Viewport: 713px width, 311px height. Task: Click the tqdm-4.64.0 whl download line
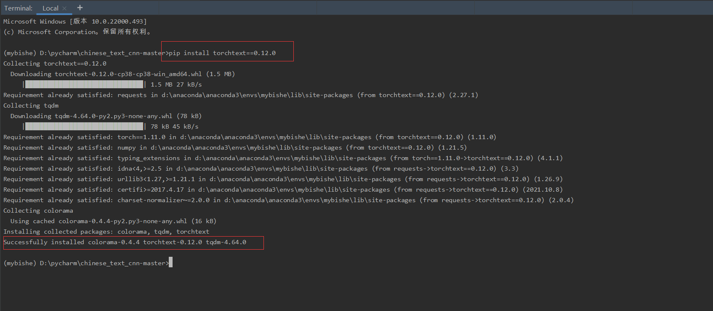click(106, 116)
